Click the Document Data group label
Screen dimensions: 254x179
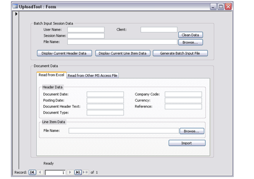point(46,66)
